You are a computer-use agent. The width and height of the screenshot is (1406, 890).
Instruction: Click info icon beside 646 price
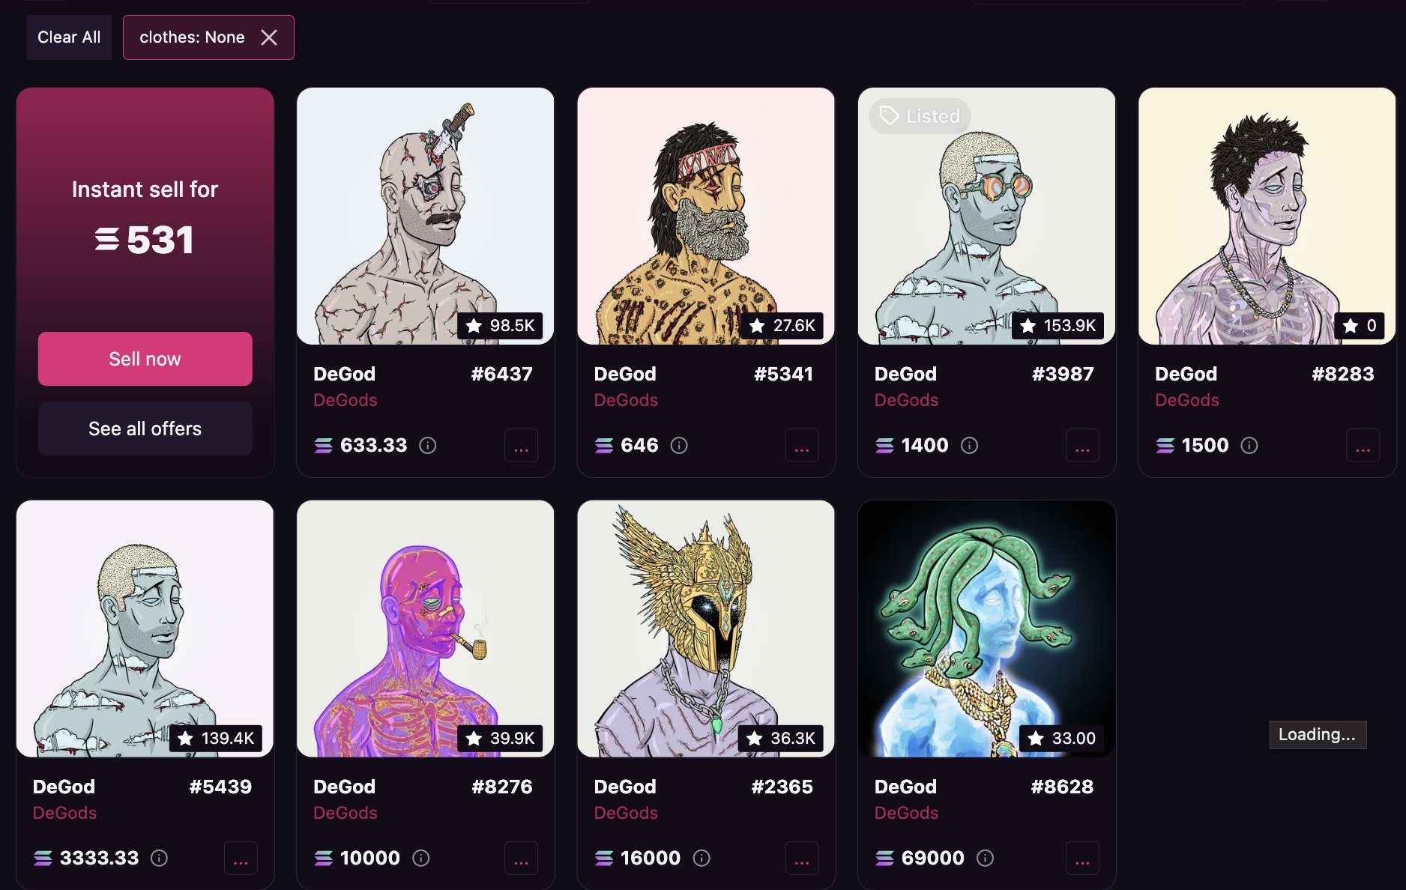679,446
